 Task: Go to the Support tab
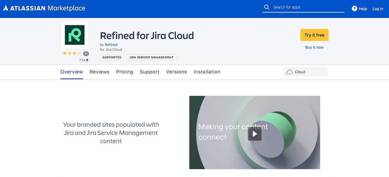[149, 72]
